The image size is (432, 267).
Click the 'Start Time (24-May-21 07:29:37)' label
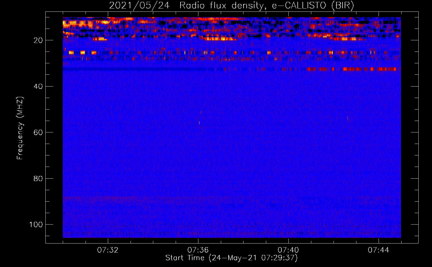231,258
